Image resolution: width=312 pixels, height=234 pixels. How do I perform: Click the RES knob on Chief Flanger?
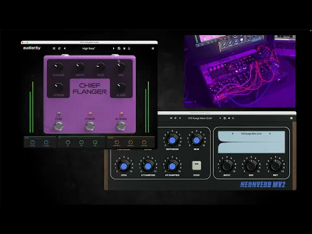(x=121, y=67)
